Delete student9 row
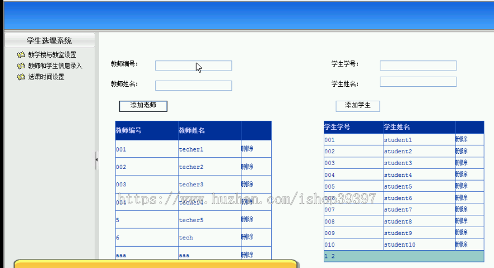The height and width of the screenshot is (268, 494). click(x=462, y=232)
